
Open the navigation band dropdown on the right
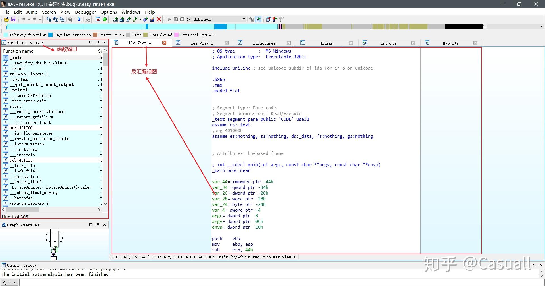click(515, 26)
